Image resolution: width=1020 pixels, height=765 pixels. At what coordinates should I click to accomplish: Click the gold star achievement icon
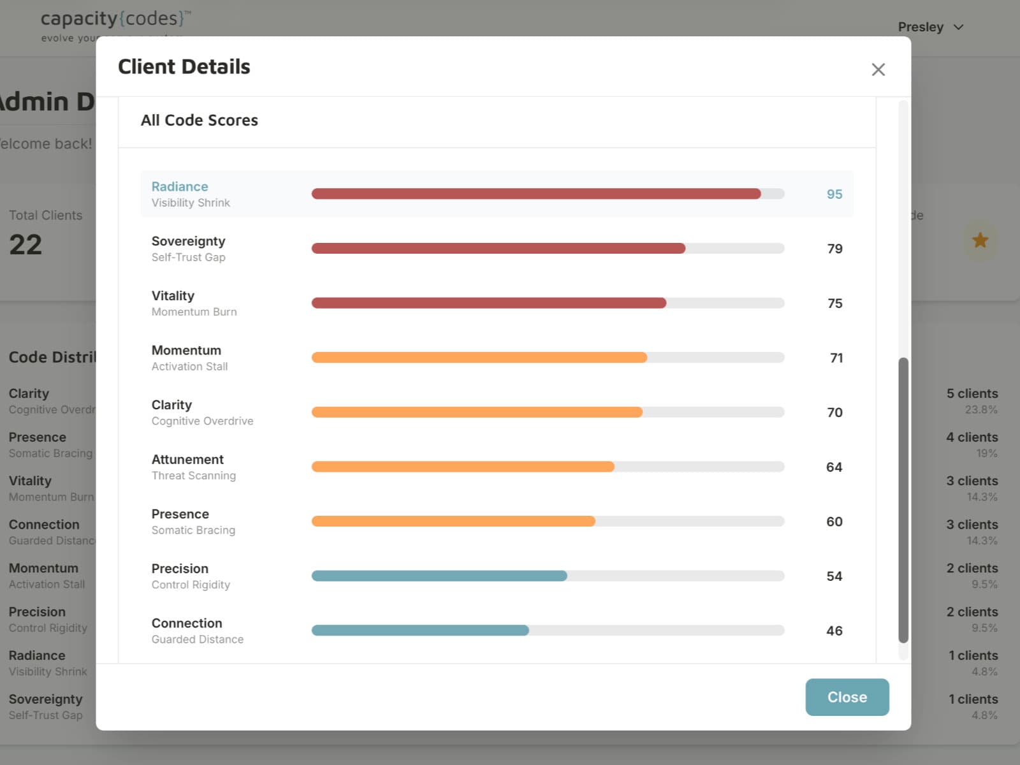(980, 240)
